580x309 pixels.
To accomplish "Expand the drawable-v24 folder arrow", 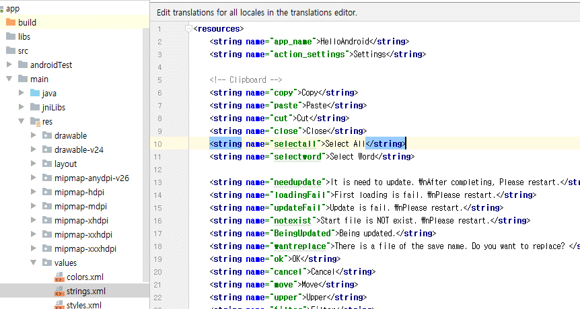I will tap(34, 149).
